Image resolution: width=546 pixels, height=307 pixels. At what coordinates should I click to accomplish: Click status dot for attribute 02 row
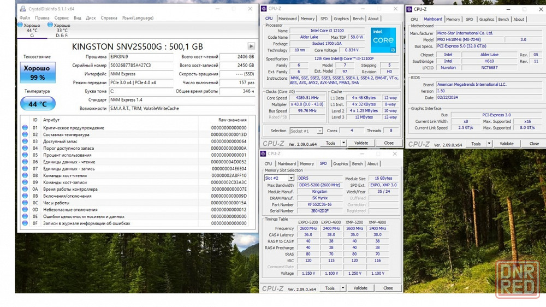tap(25, 134)
